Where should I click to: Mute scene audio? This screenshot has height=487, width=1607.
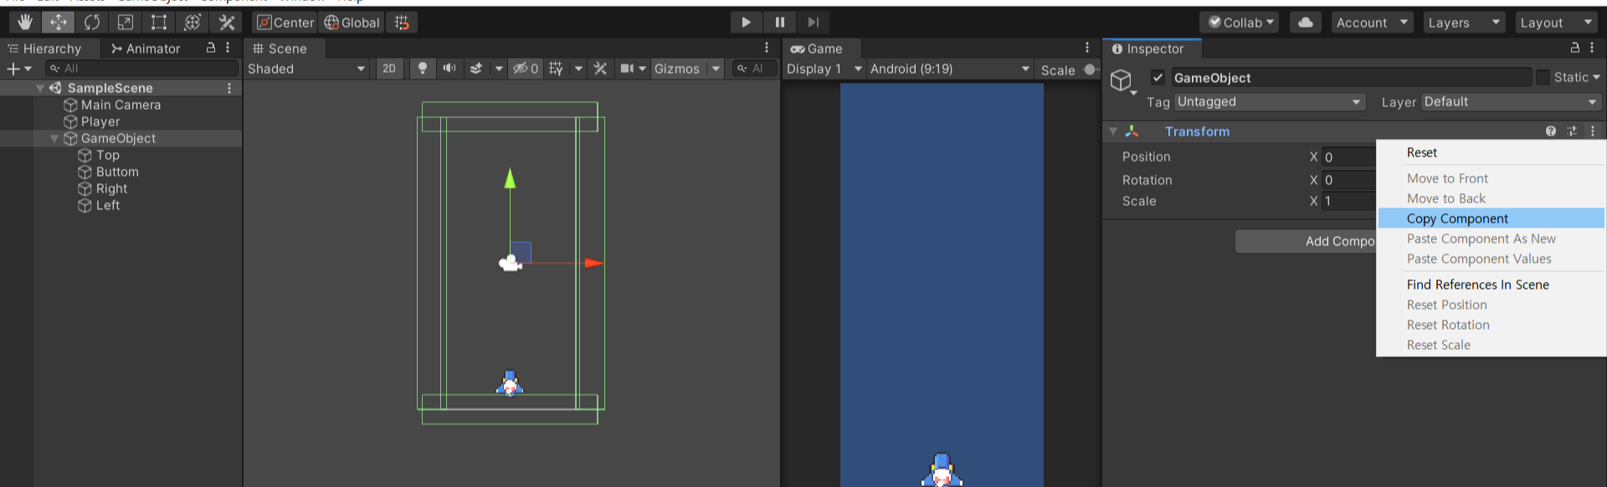coord(449,69)
